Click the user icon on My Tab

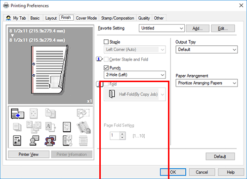(8, 18)
